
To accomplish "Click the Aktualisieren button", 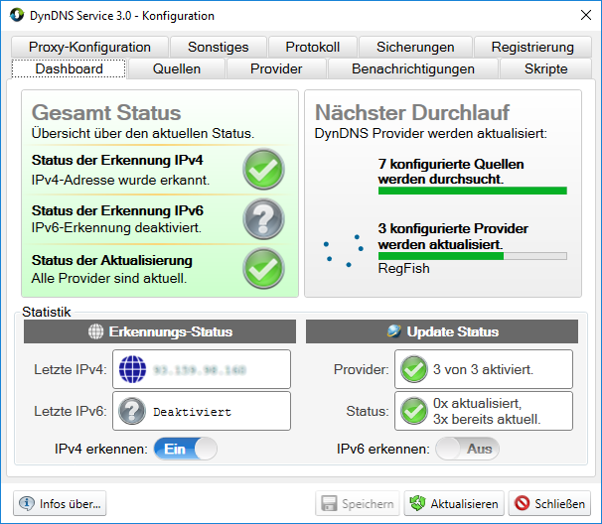I will pos(454,503).
